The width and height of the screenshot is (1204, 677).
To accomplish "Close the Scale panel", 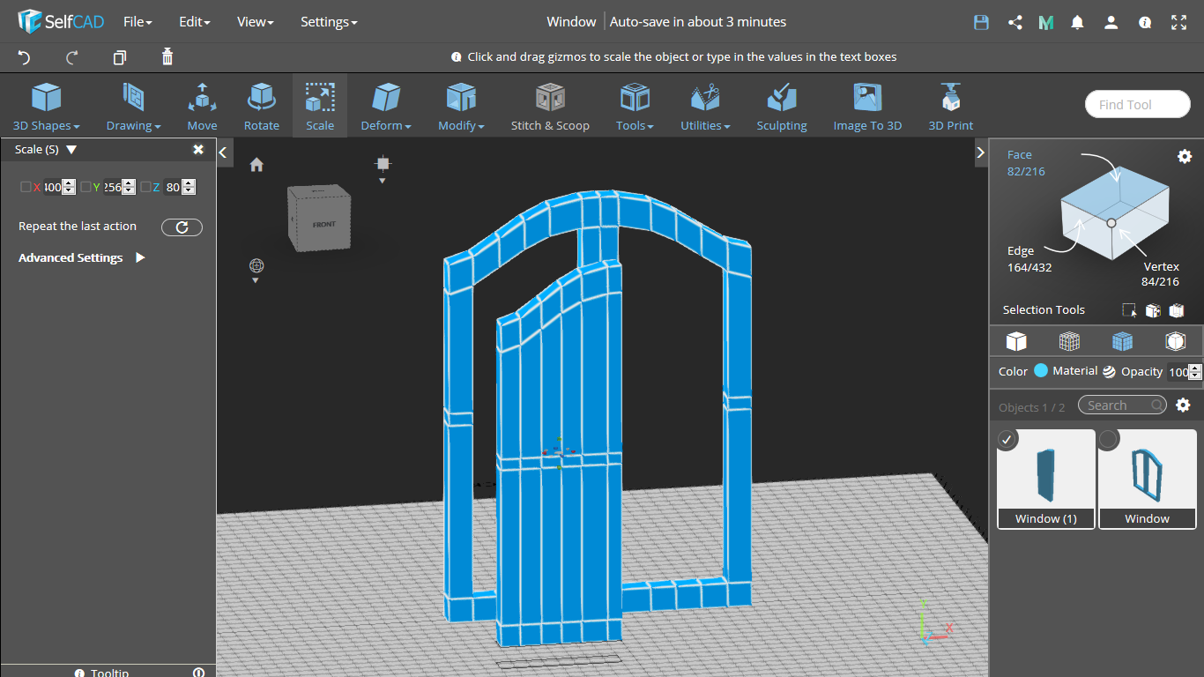I will click(x=198, y=150).
